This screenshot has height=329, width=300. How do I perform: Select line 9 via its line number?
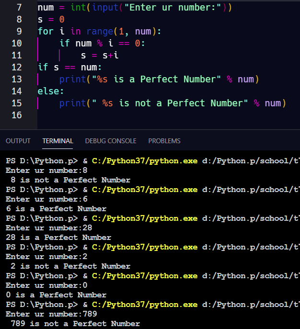point(19,32)
